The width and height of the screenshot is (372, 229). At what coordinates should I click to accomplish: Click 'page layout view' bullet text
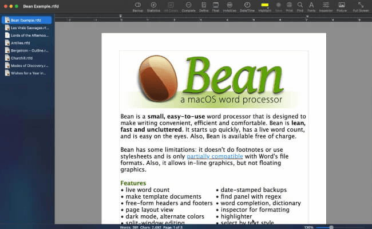[x=149, y=210]
